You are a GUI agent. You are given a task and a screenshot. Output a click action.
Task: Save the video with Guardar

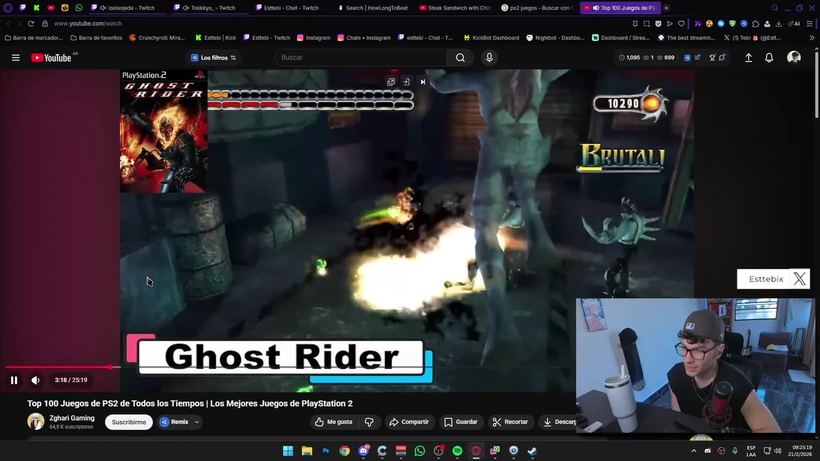coord(461,422)
